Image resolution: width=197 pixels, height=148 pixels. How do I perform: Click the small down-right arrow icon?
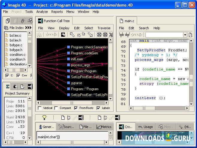[83, 34]
